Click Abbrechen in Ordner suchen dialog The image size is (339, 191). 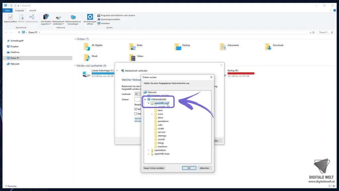(205, 168)
